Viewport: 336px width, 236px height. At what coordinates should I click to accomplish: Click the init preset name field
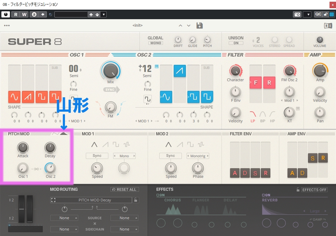(137, 26)
